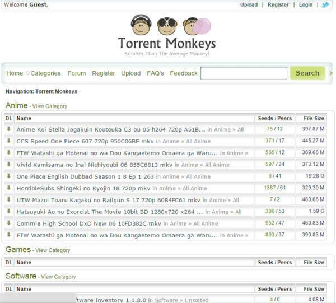Click the Login link
Image resolution: width=336 pixels, height=303 pixels.
coord(306,4)
